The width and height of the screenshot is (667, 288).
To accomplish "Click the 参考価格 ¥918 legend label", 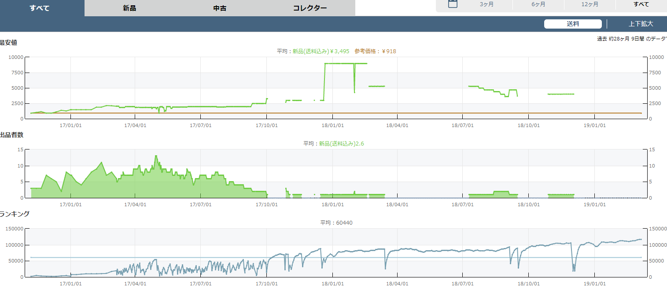I will click(x=375, y=51).
